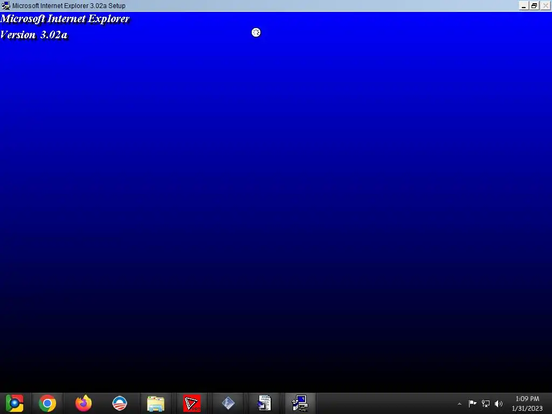This screenshot has height=414, width=552.
Task: Open network status tray icon
Action: pos(486,403)
